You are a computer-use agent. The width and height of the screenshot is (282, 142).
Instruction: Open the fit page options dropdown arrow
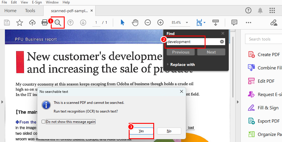pos(204,23)
